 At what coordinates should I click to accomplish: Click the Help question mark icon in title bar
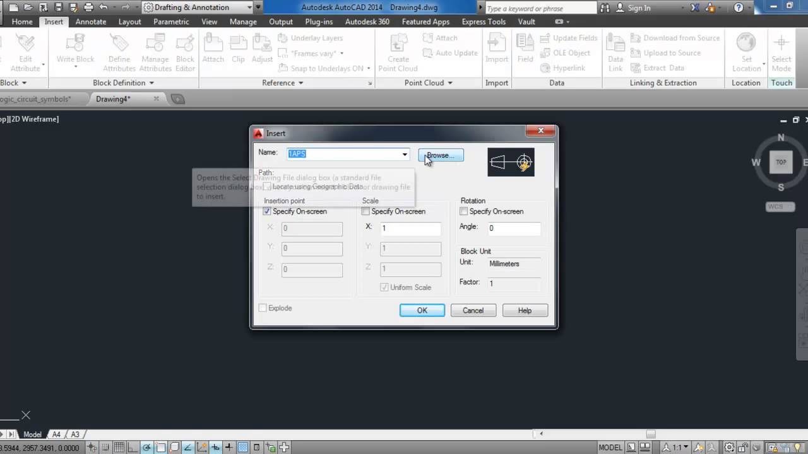tap(739, 8)
